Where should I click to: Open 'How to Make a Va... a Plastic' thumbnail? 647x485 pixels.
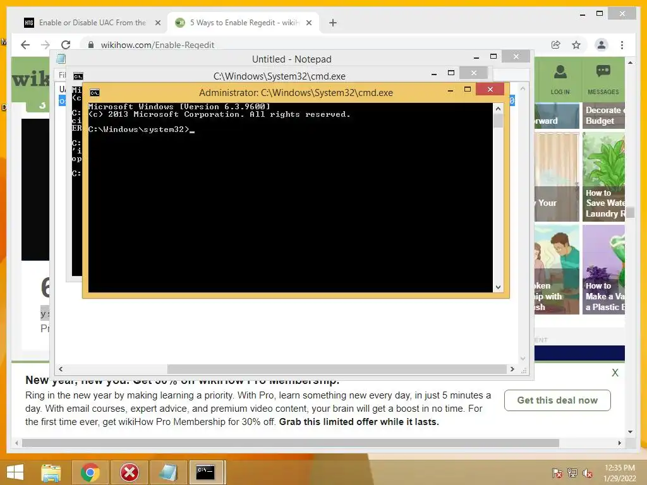click(x=603, y=269)
